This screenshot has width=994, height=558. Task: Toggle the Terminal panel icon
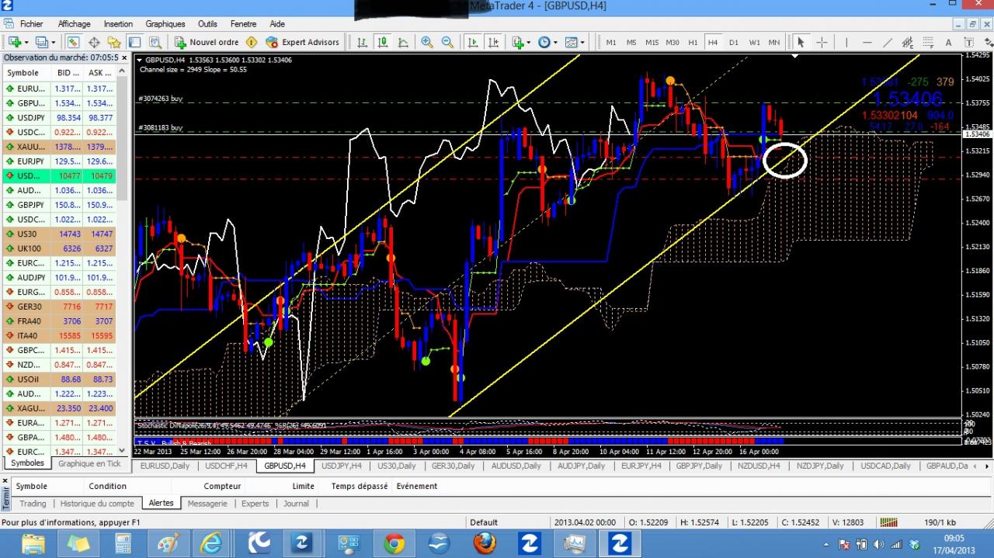(134, 42)
